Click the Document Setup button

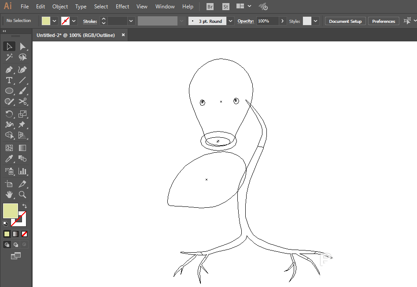coord(345,21)
